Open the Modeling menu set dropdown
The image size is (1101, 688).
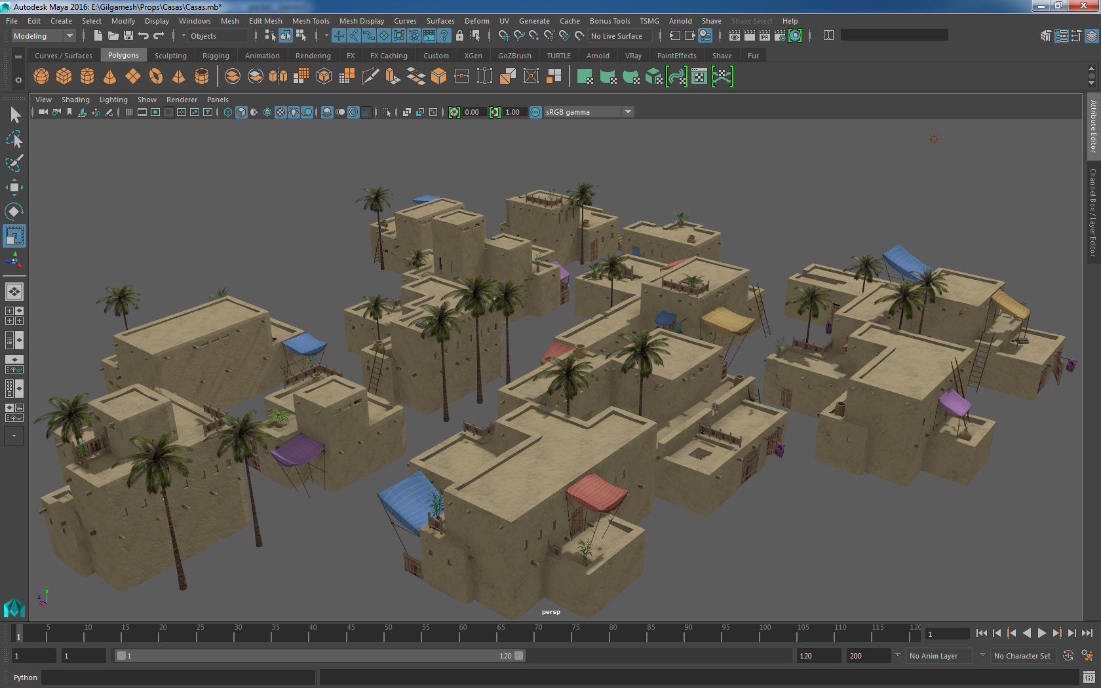click(x=43, y=36)
